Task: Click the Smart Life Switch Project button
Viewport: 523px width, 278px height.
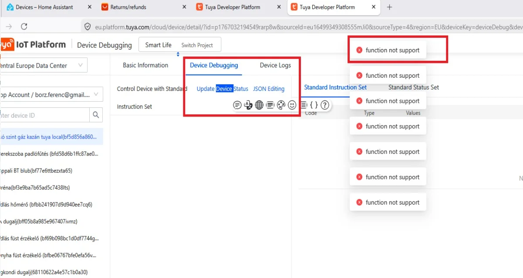Action: pos(179,45)
